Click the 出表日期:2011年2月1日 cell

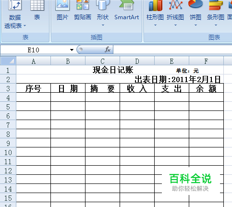click(x=177, y=79)
